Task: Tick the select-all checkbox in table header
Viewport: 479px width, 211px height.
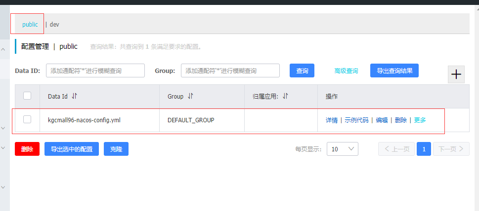Action: tap(27, 96)
